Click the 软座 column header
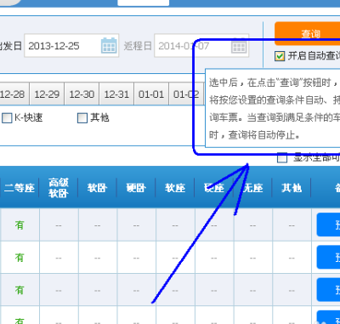340x324 pixels. [175, 188]
